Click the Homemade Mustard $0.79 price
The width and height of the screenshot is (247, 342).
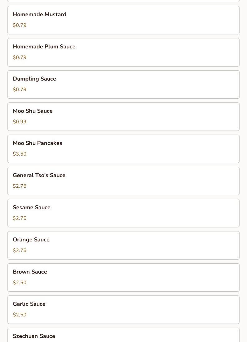[20, 25]
